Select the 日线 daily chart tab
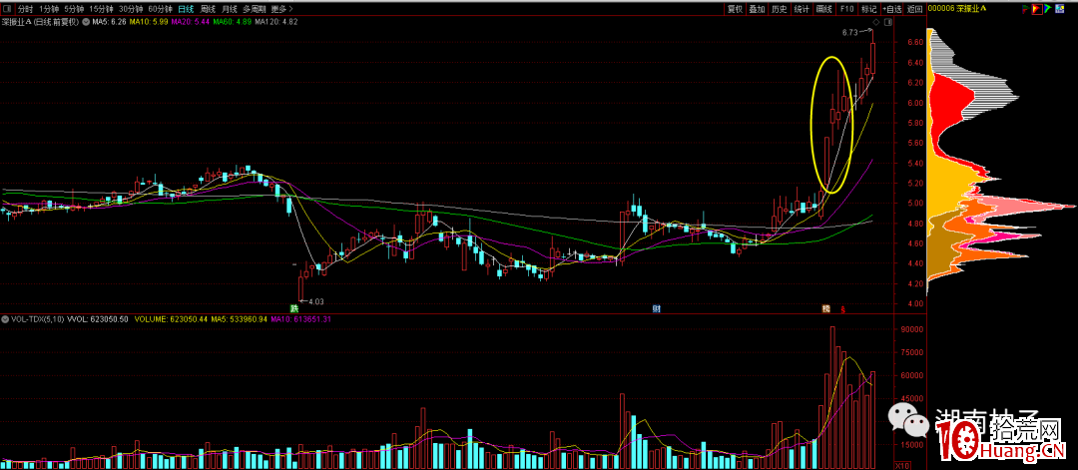The image size is (1078, 470). 186,9
